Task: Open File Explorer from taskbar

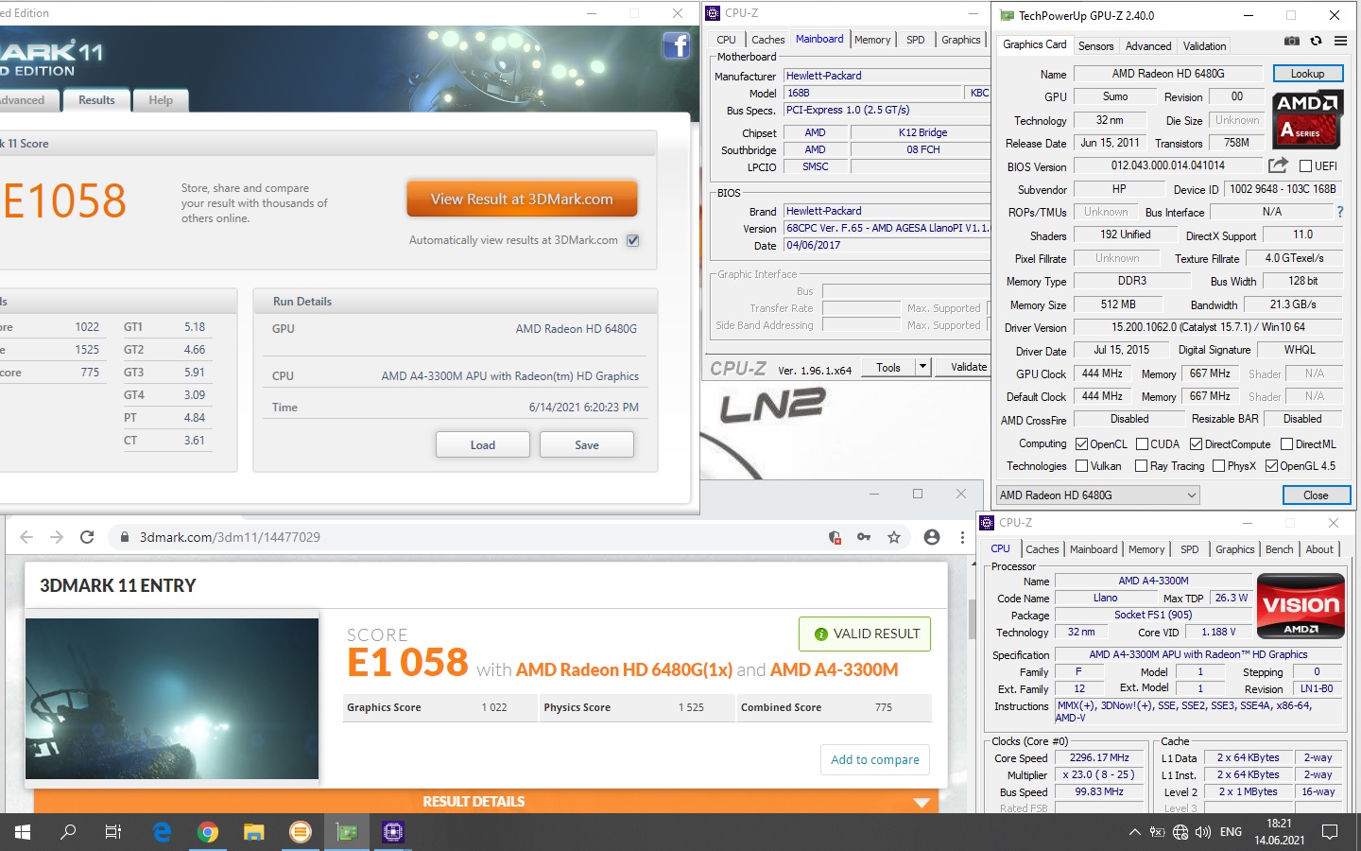Action: click(x=253, y=832)
